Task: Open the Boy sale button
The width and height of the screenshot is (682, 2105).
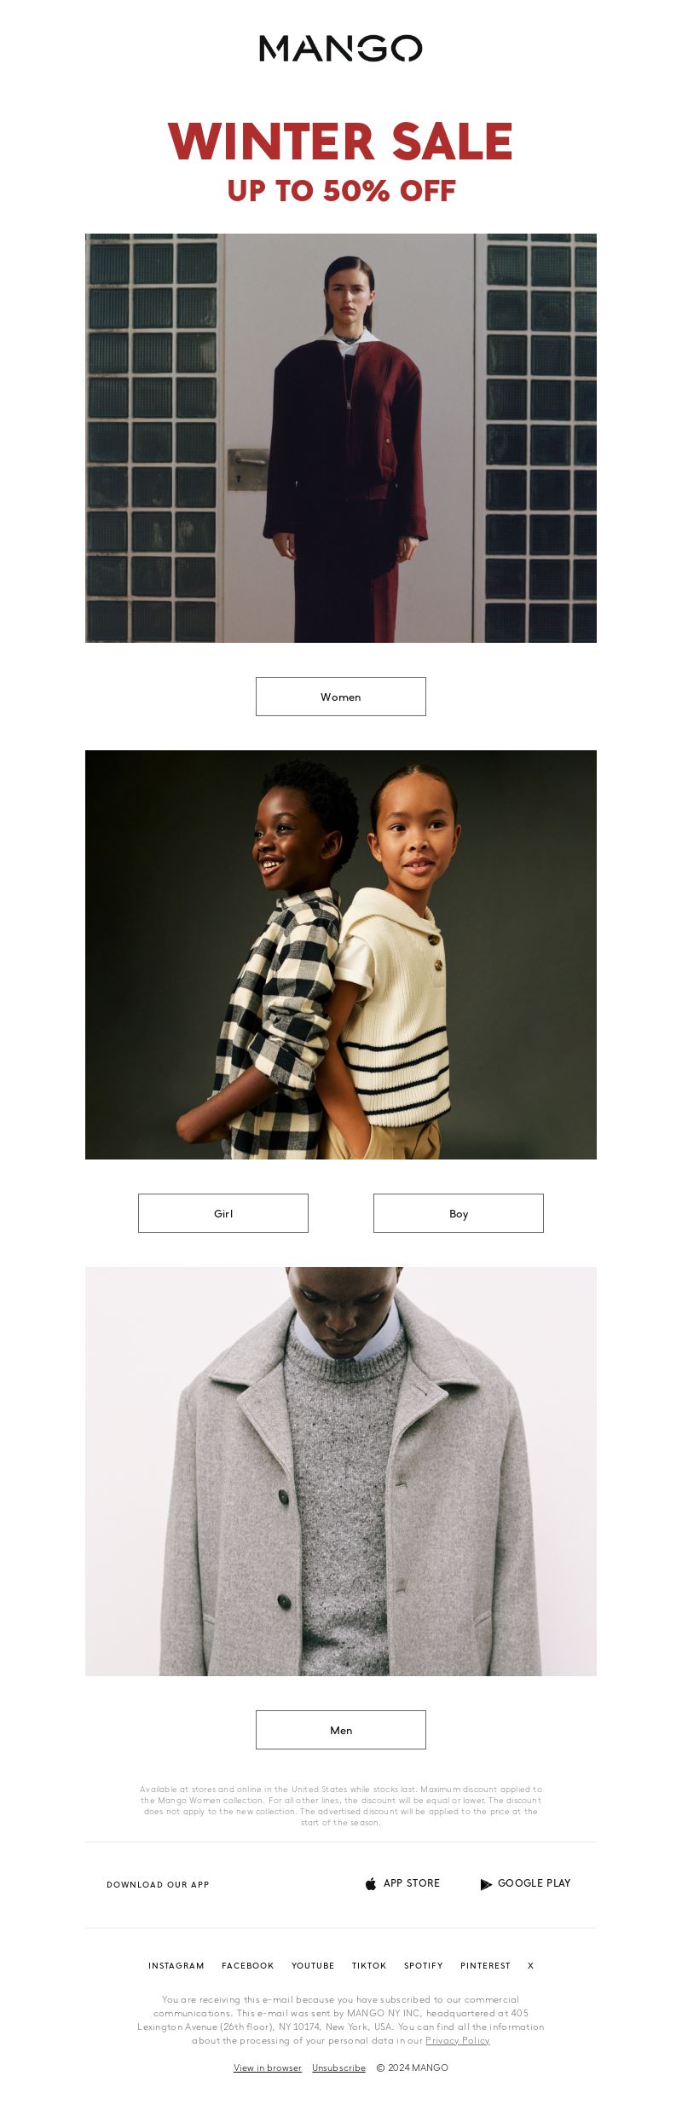Action: tap(459, 1213)
